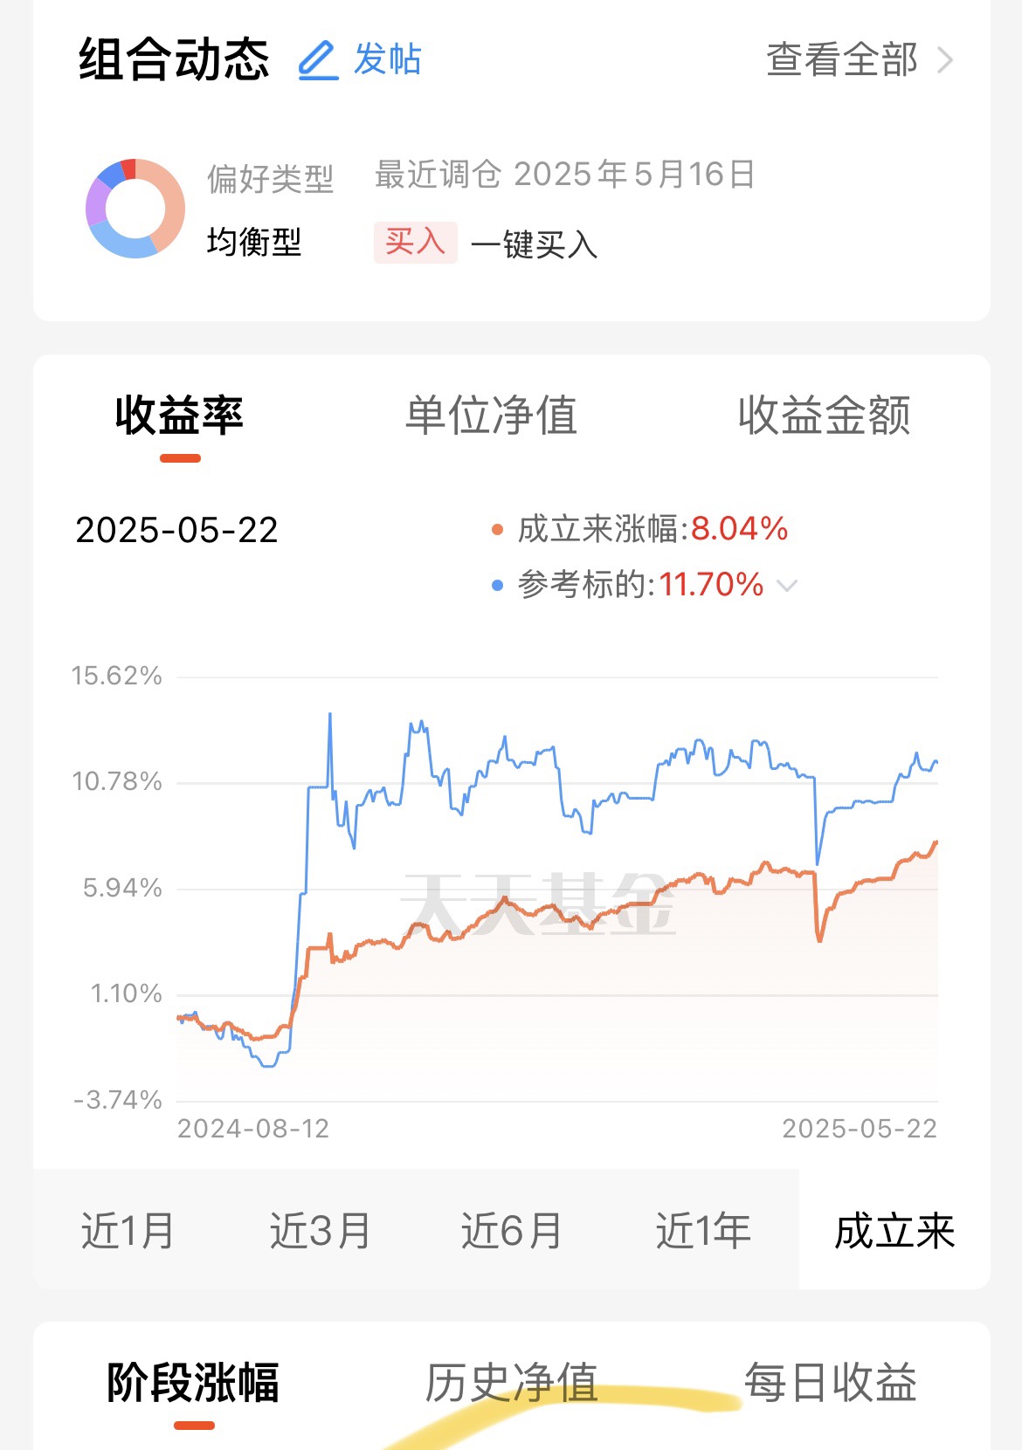Open the 发帖 post link

point(387,60)
